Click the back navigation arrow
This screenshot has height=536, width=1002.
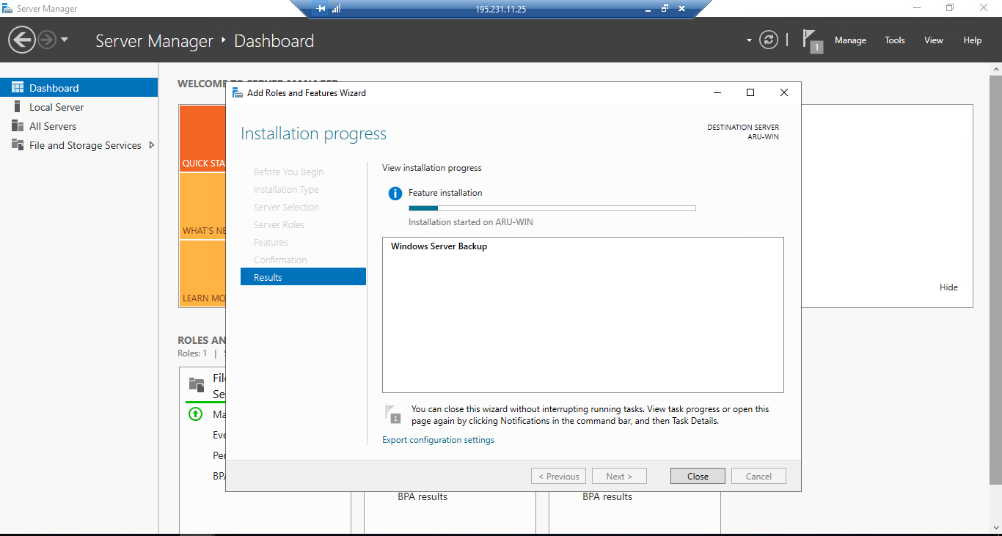tap(21, 39)
